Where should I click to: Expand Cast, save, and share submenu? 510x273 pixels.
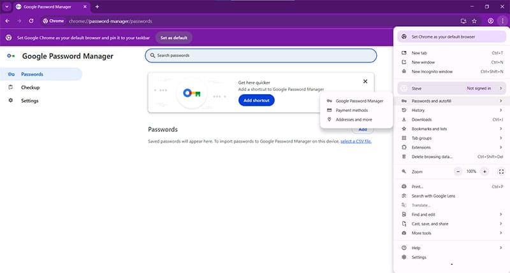click(451, 223)
